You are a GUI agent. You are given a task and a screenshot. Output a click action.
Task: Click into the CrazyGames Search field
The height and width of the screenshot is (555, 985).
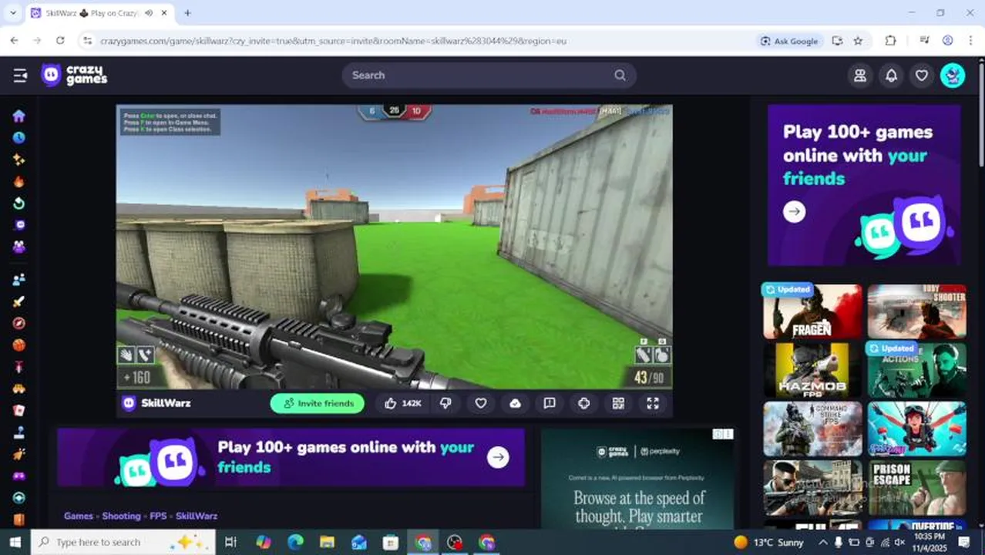489,75
